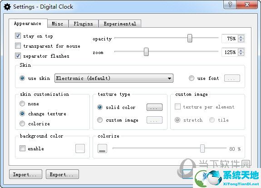Image resolution: width=261 pixels, height=188 pixels.
Task: Select the use font radio button
Action: pyautogui.click(x=192, y=78)
